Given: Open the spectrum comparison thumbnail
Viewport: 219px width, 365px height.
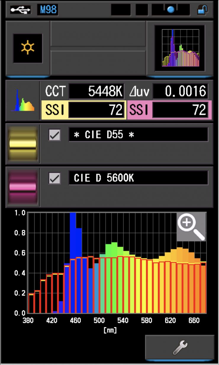Looking at the screenshot, I should [x=180, y=48].
